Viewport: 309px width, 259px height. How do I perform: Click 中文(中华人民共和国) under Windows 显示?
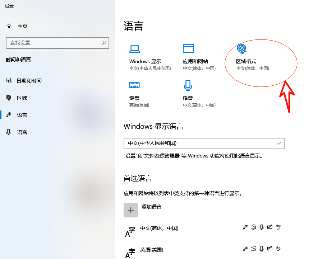pos(150,68)
